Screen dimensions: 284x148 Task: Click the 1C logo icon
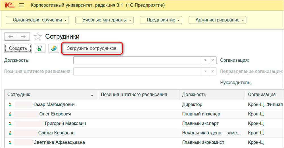(9, 5)
